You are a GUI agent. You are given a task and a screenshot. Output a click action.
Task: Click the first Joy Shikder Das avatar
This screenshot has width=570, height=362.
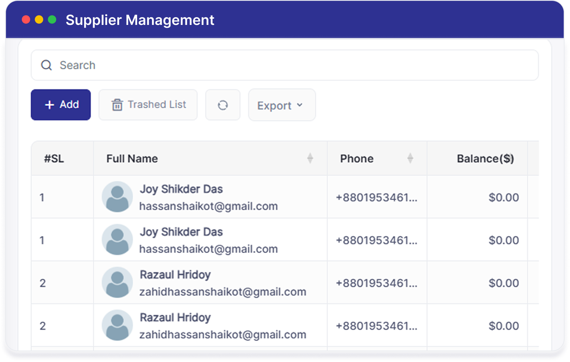click(117, 197)
